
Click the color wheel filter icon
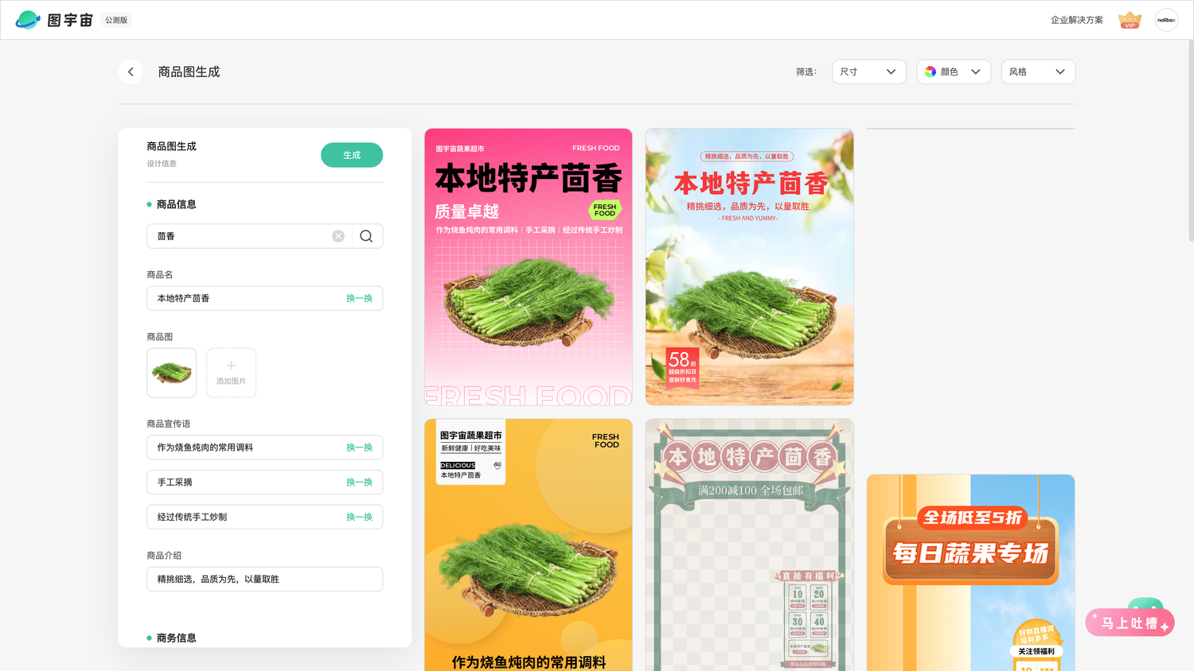tap(931, 72)
